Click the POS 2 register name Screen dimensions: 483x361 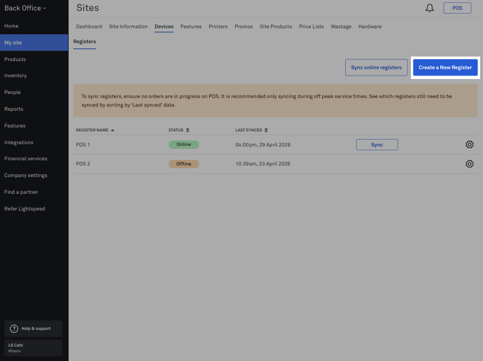tap(83, 164)
